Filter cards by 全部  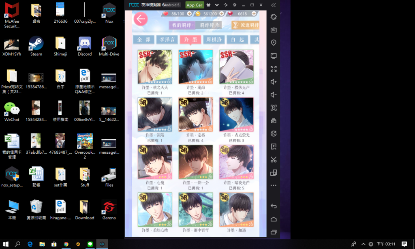tap(144, 40)
